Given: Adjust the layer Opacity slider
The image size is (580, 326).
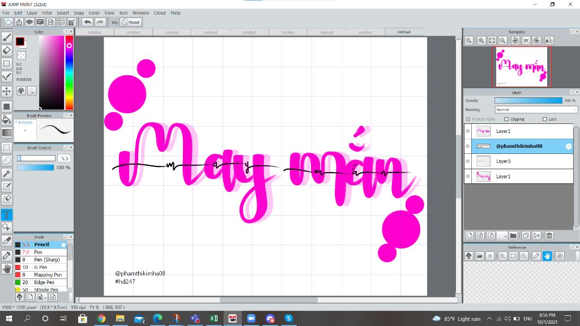Looking at the screenshot, I should [528, 101].
